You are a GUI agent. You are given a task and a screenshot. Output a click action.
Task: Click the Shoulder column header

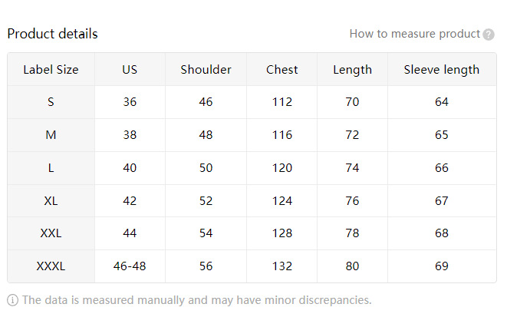click(206, 70)
